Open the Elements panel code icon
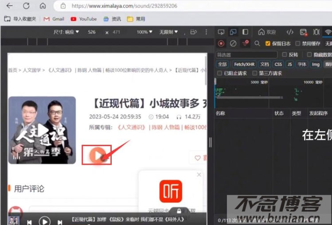332x225 pixels. click(289, 32)
